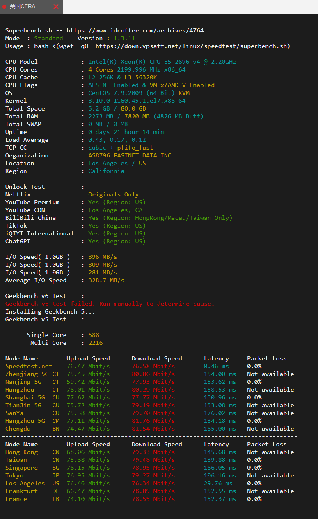Click the Average I/O Speed 328.7 MB/s value
The width and height of the screenshot is (318, 519).
(x=106, y=280)
